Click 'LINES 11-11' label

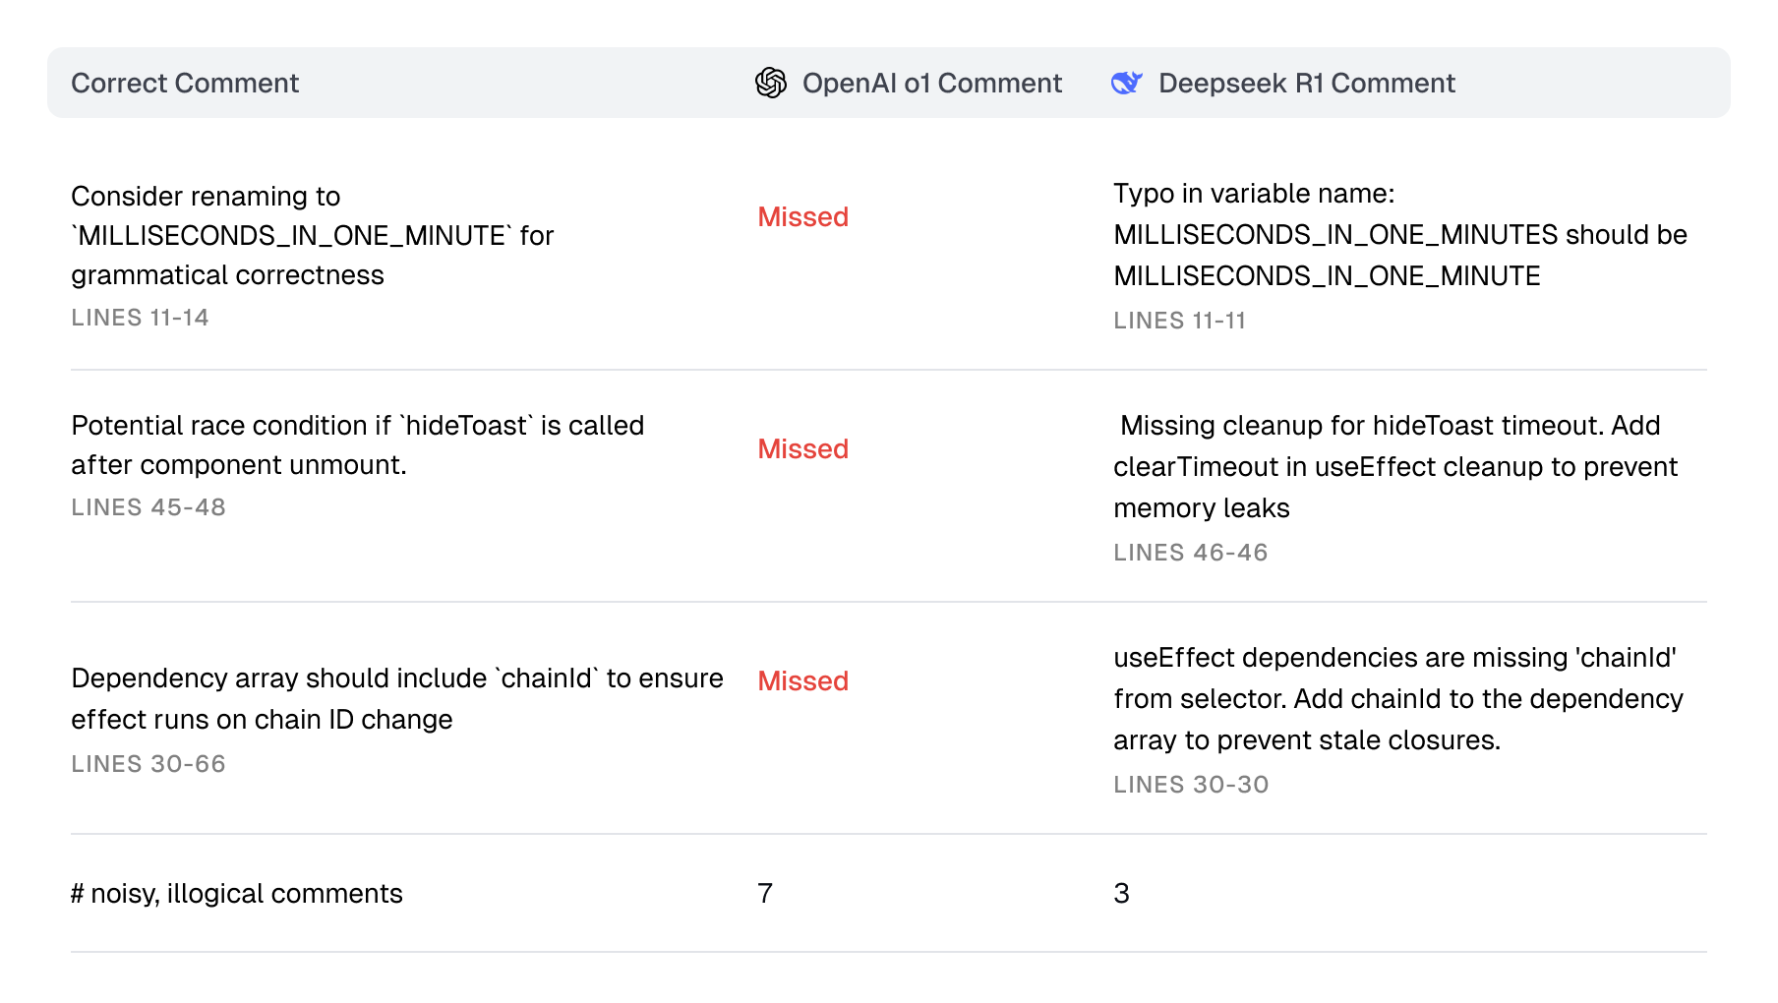click(x=1179, y=321)
